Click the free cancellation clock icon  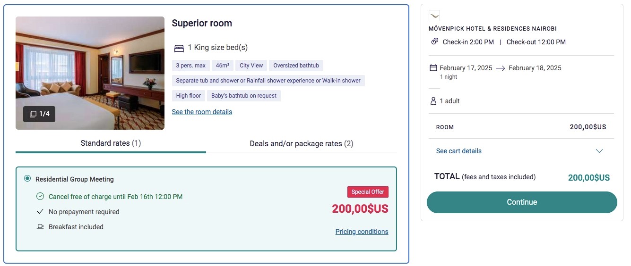click(40, 197)
